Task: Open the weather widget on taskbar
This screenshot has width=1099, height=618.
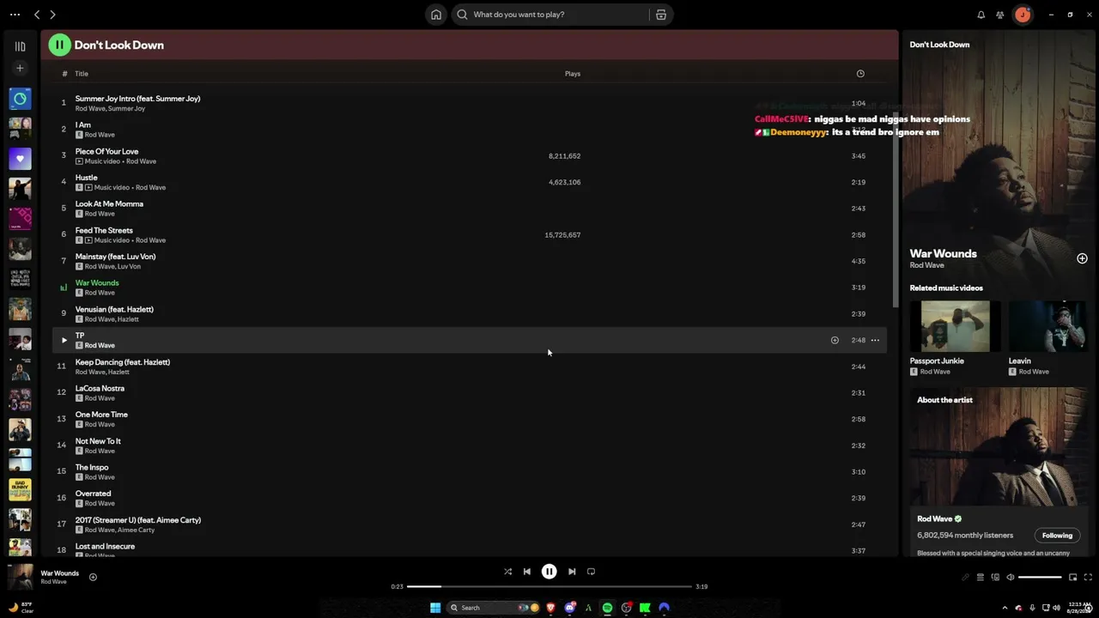Action: click(x=20, y=608)
